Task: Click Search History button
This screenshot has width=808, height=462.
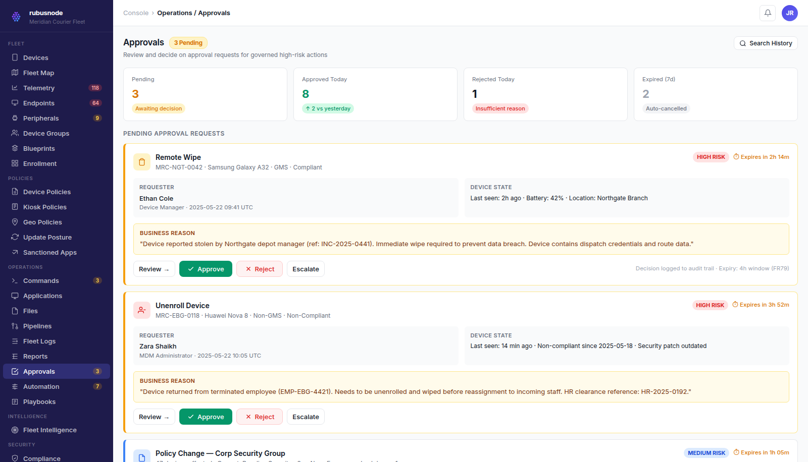Action: tap(766, 43)
